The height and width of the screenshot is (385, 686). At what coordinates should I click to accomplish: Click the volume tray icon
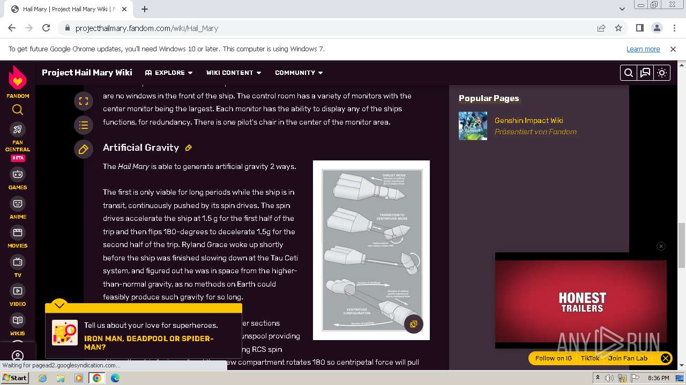pos(609,378)
